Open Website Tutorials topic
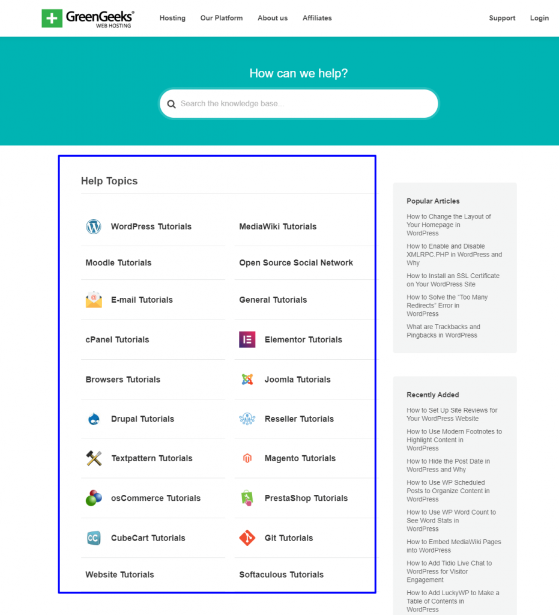This screenshot has height=615, width=559. coord(120,575)
